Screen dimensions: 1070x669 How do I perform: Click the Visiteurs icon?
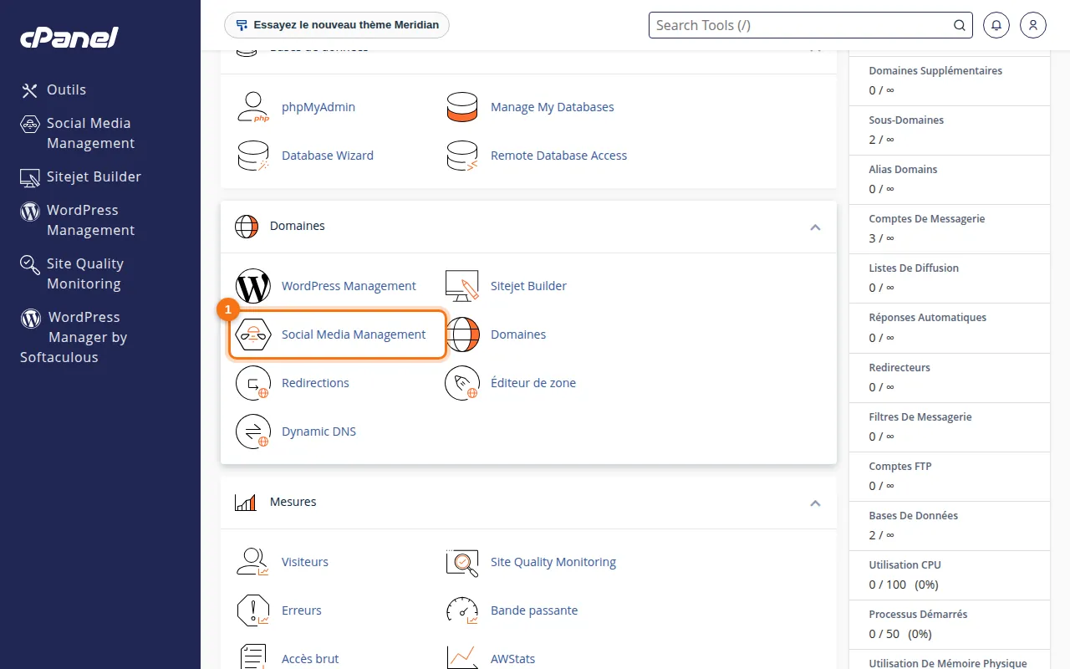click(252, 562)
